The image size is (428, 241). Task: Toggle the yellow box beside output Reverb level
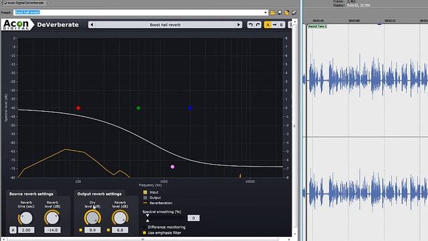[108, 230]
